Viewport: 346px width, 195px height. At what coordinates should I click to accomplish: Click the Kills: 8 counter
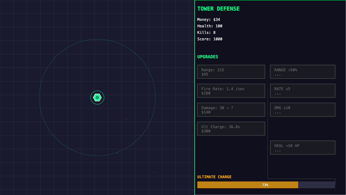(x=206, y=32)
